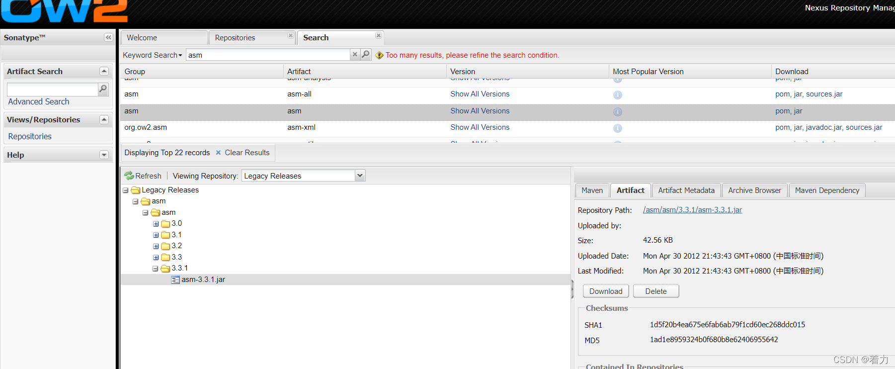Show All Versions for asm-all
The image size is (895, 369).
pos(480,94)
